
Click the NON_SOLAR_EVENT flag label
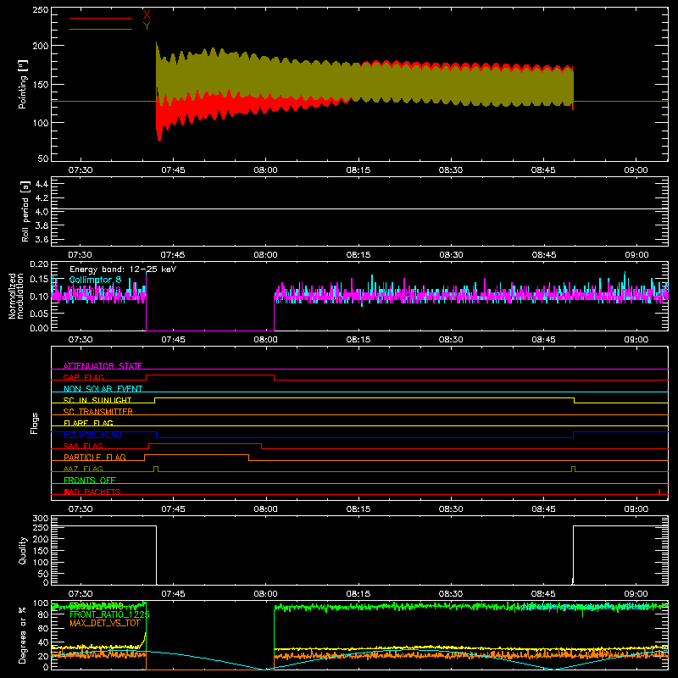pos(103,389)
